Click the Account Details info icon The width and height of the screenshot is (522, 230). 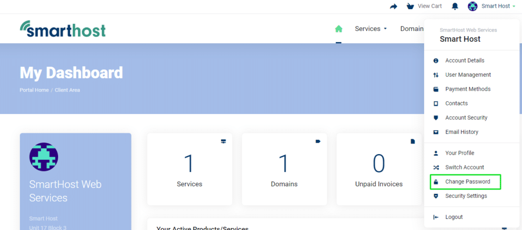[x=436, y=61]
